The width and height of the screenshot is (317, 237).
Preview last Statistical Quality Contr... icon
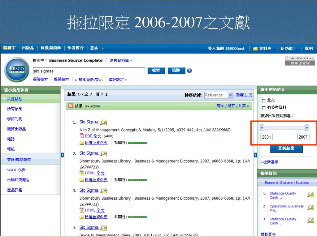point(311,220)
